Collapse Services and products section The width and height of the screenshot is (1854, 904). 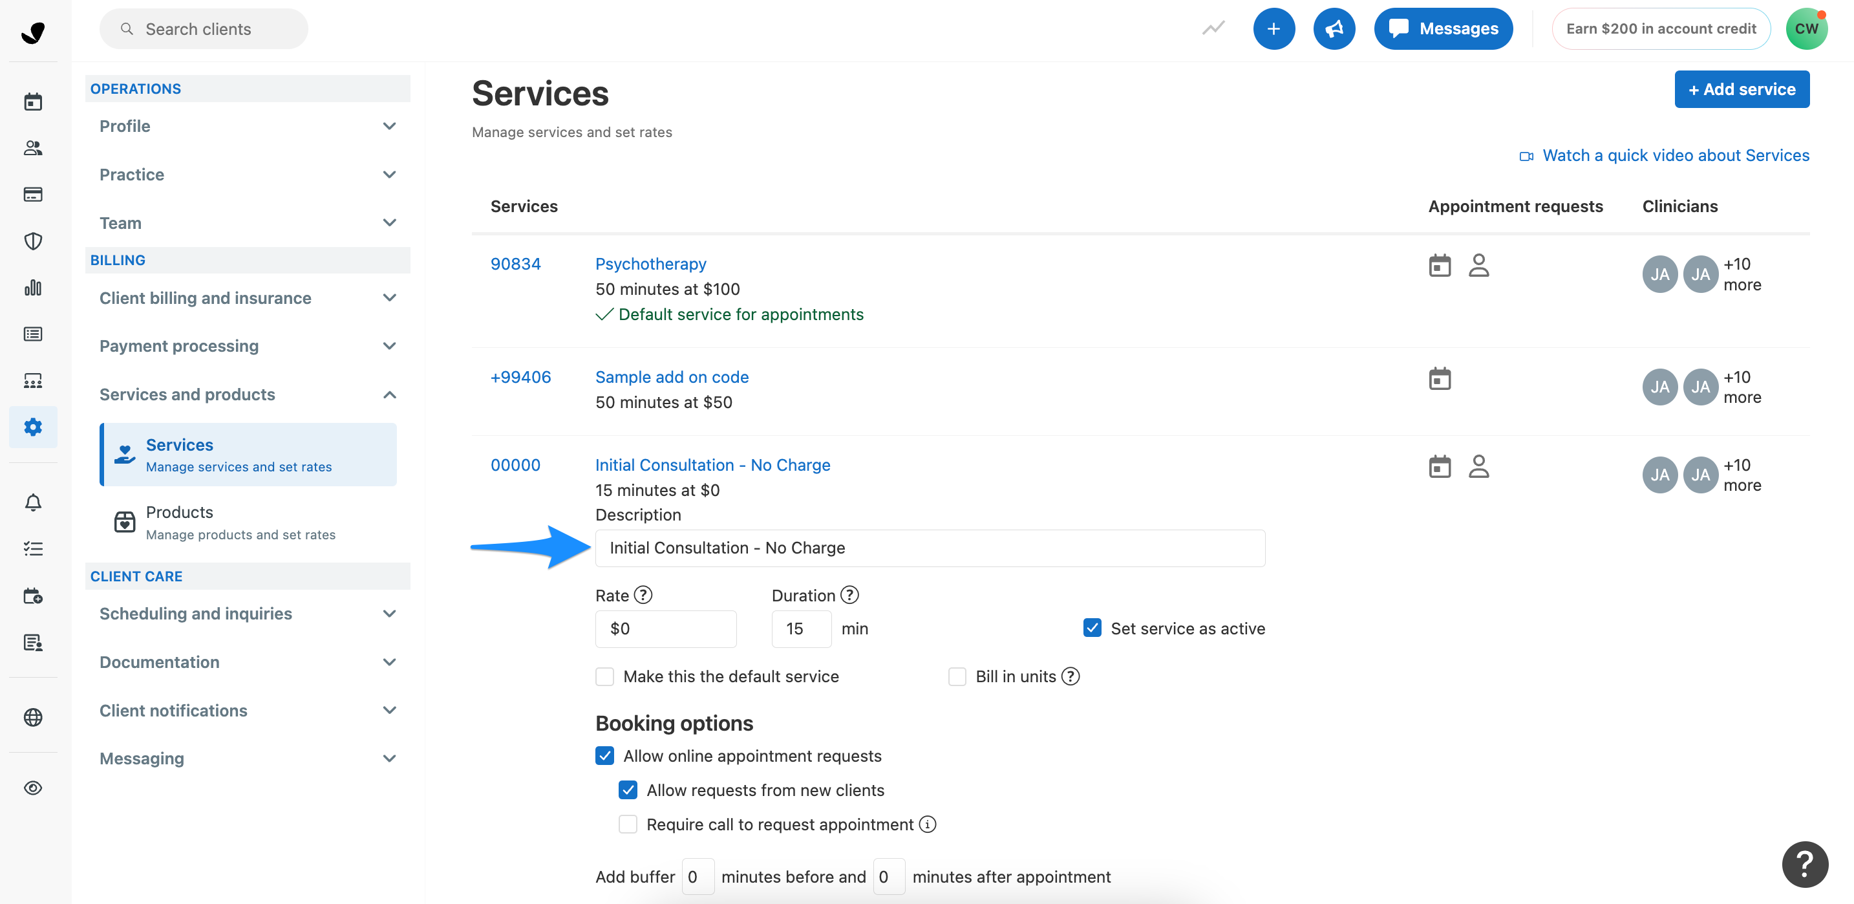pyautogui.click(x=248, y=394)
